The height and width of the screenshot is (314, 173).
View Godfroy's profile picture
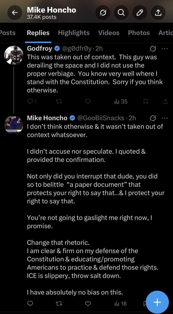(13, 54)
